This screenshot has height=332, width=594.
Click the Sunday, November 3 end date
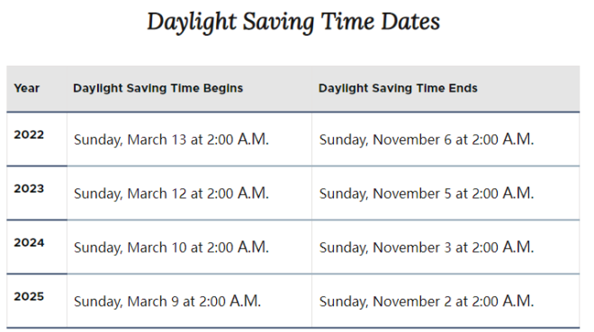427,247
